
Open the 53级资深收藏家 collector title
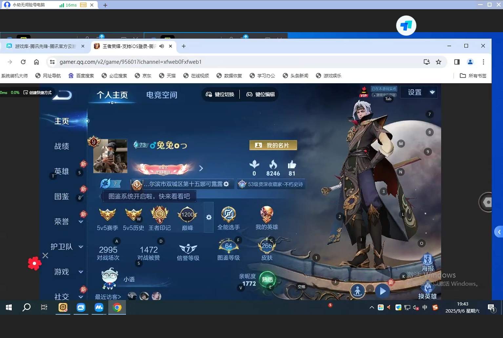click(x=271, y=184)
